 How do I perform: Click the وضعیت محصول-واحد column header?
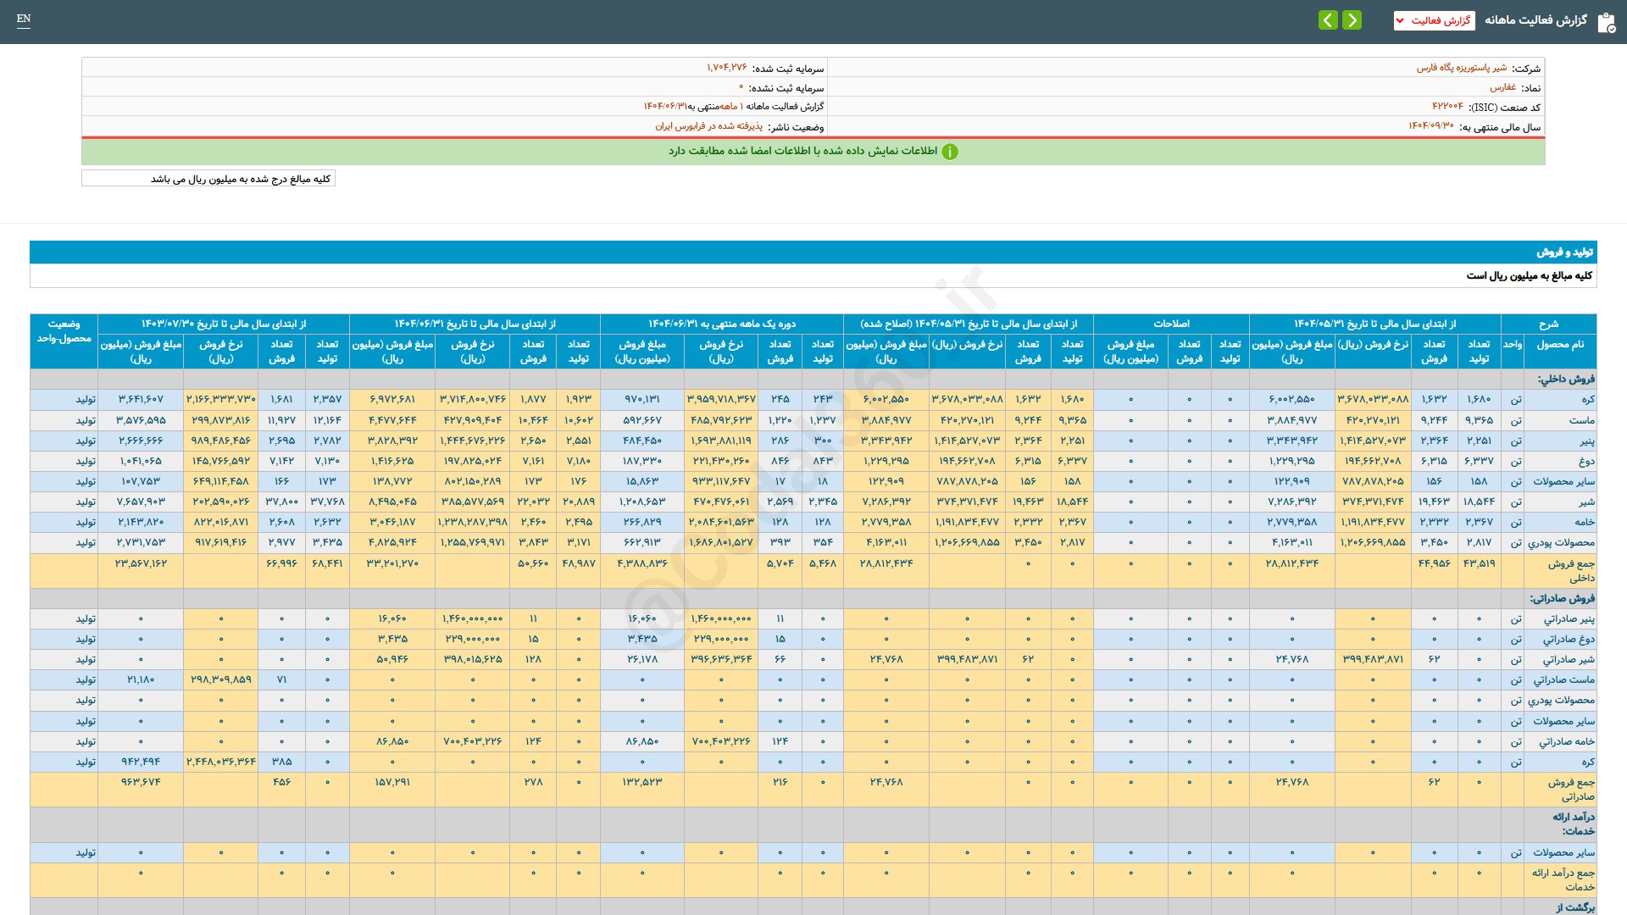[x=64, y=331]
